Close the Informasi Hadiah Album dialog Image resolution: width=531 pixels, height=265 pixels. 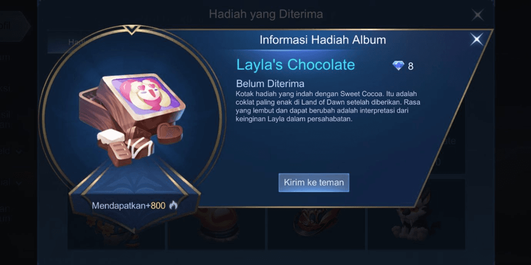[477, 39]
